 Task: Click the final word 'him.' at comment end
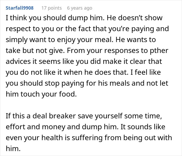(x=13, y=148)
